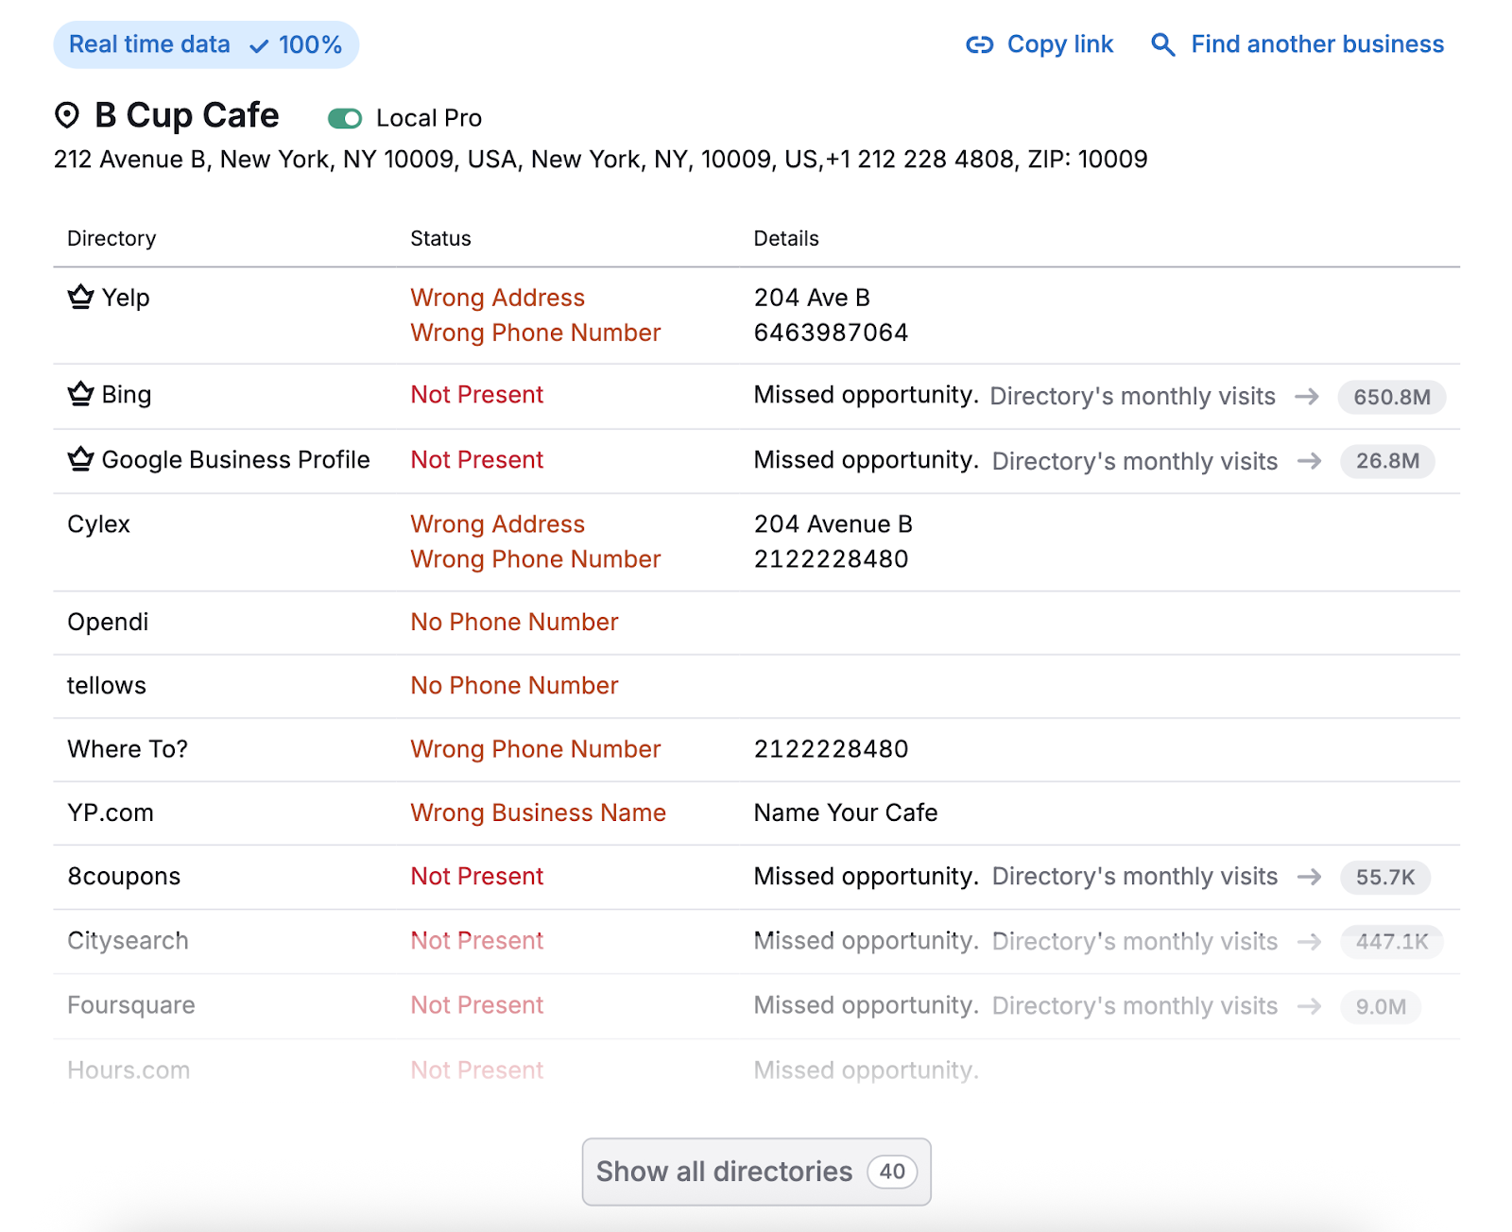Viewport: 1512px width, 1232px height.
Task: Click the Copy link chain icon
Action: pos(978,44)
